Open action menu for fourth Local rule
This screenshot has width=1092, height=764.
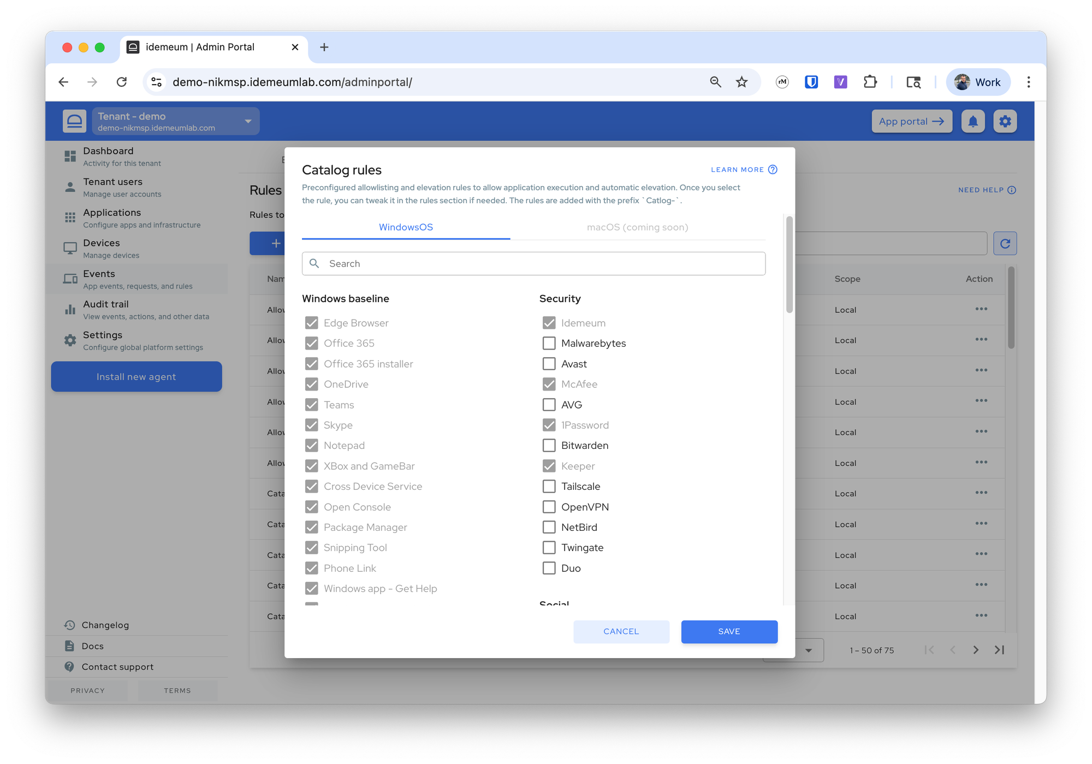tap(981, 401)
